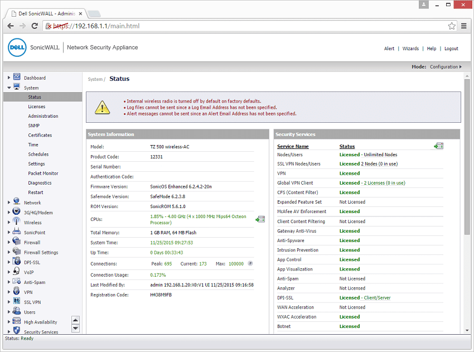Viewport: 474px width, 352px height.
Task: Click the CPU usage 1.85% value text
Action: click(x=157, y=216)
